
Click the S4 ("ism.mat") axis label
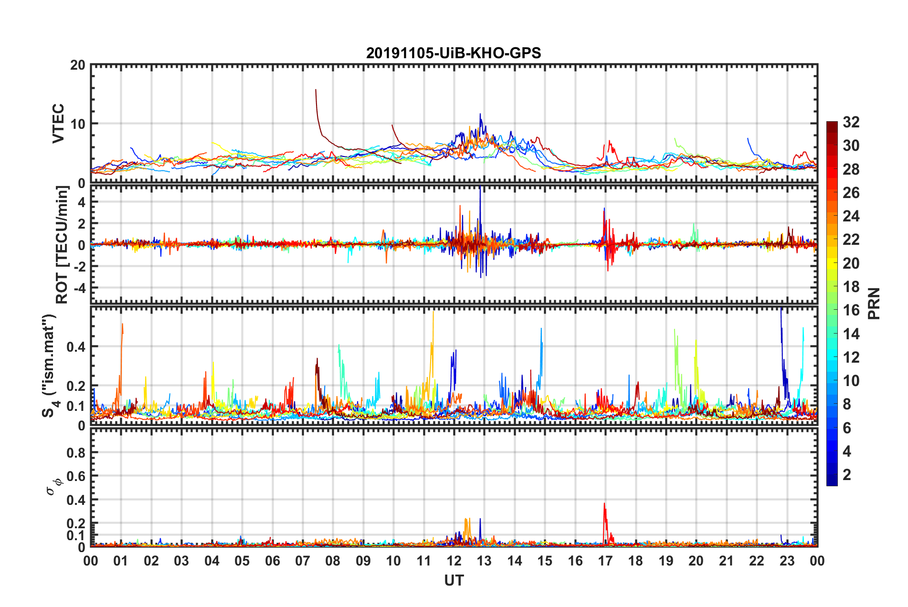(x=50, y=366)
